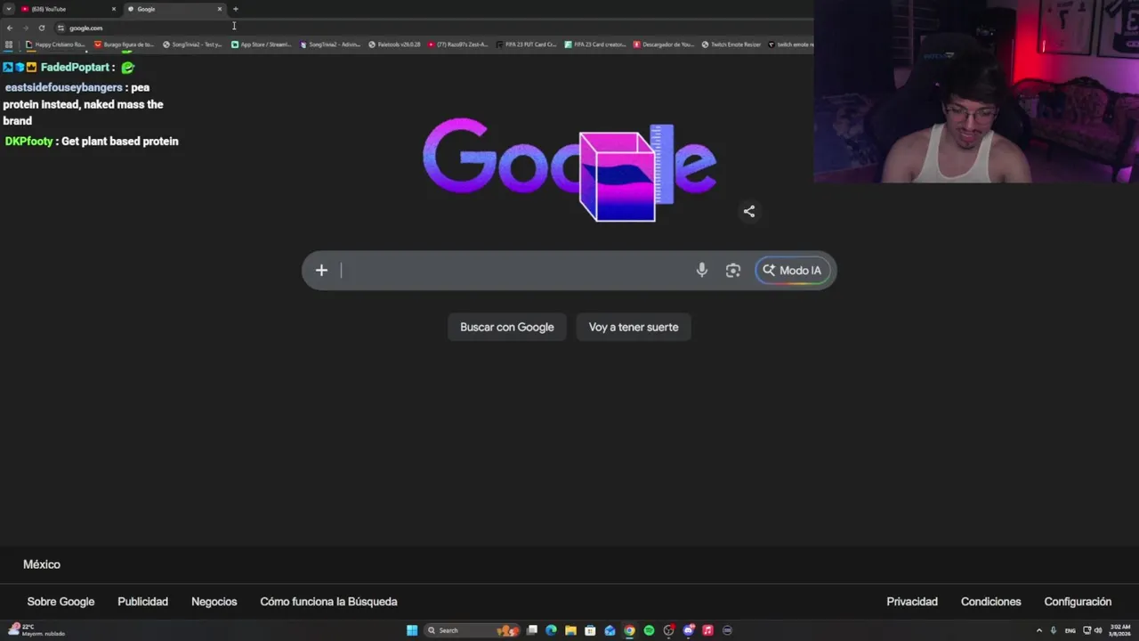Open Spotify from taskbar

pyautogui.click(x=649, y=630)
